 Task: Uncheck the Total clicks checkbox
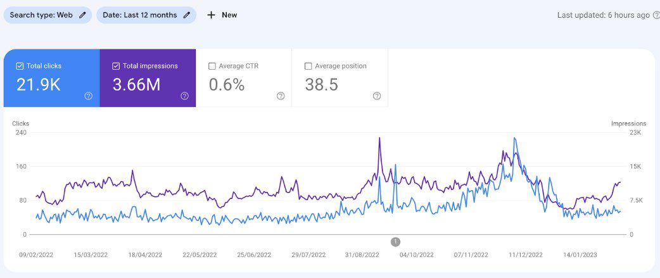(20, 66)
